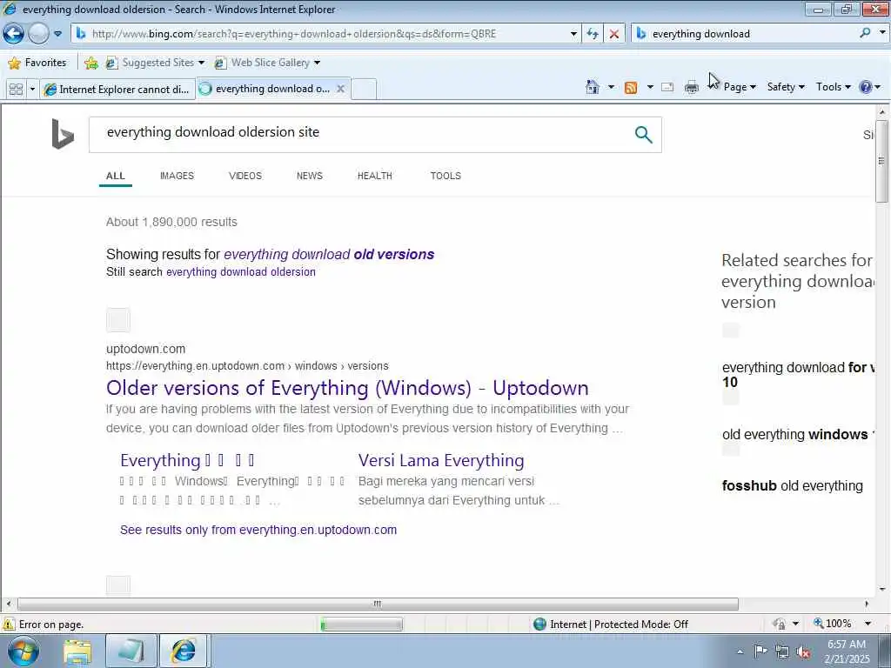The height and width of the screenshot is (668, 891).
Task: Switch to 'Internet Explorer cannot di...' tab
Action: tap(117, 90)
